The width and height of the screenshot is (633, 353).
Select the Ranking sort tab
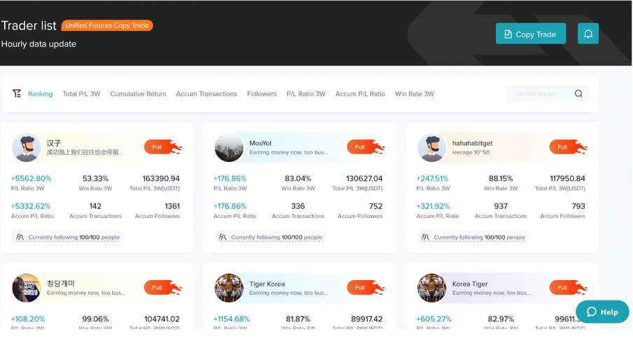(x=41, y=94)
